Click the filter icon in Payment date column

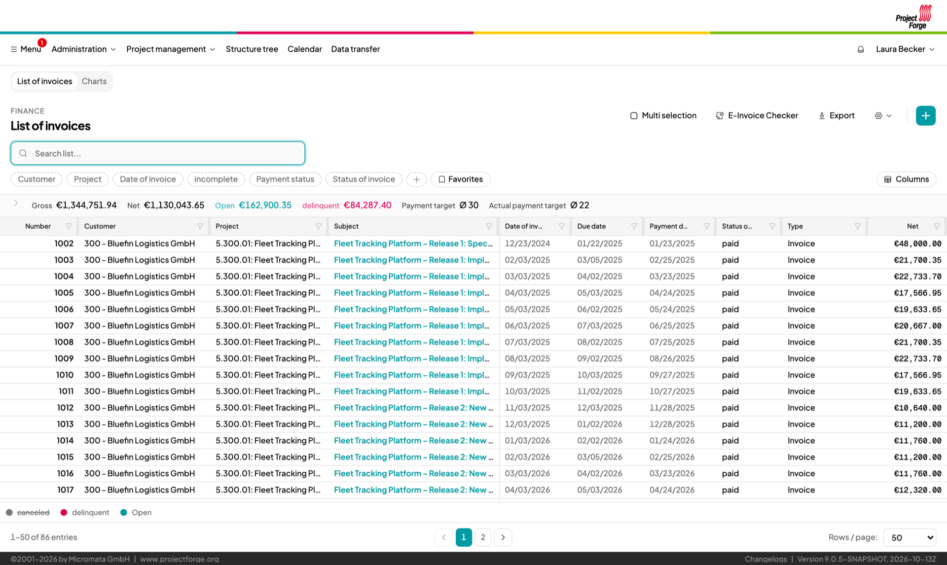[706, 226]
